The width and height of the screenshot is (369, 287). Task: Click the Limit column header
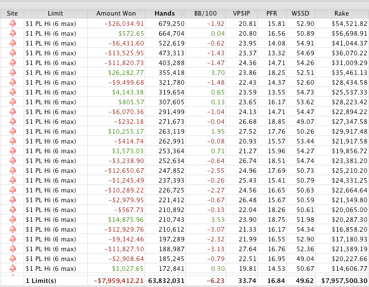pyautogui.click(x=55, y=13)
